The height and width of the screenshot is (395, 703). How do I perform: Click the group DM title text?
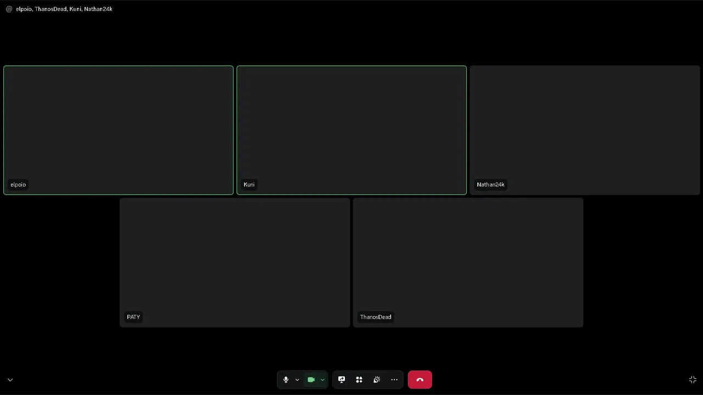[x=64, y=9]
